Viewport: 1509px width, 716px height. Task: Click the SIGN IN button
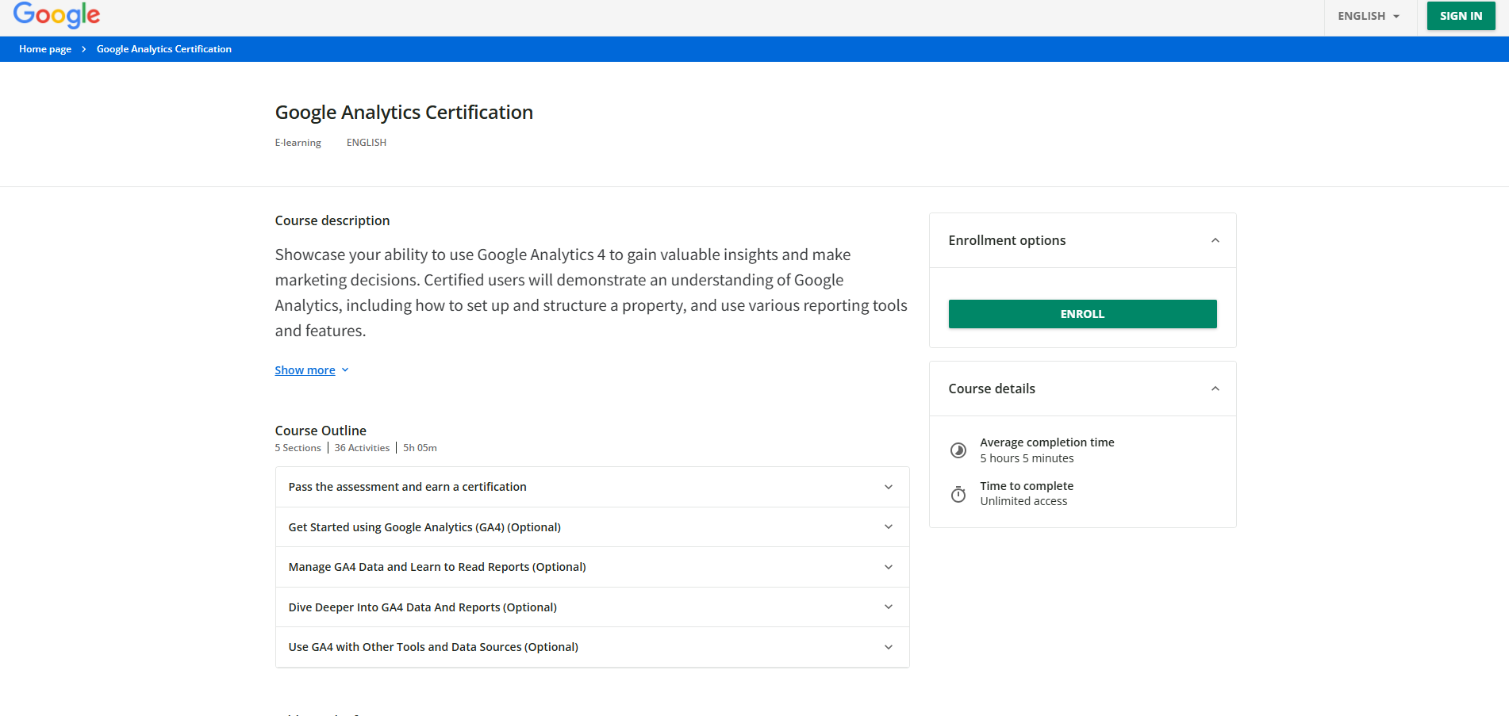[1461, 16]
